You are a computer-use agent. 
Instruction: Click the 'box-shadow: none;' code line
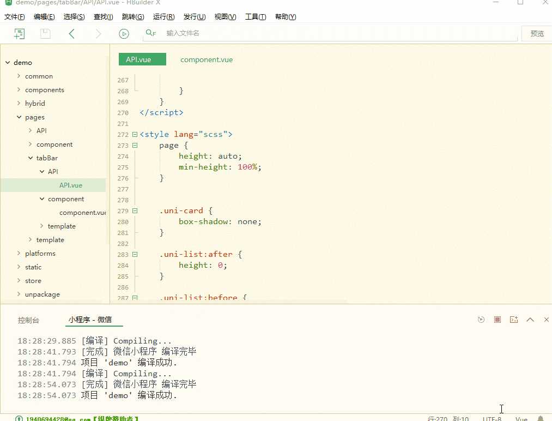[220, 221]
